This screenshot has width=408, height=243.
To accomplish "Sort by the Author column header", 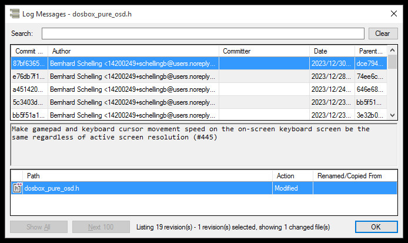I will 133,51.
